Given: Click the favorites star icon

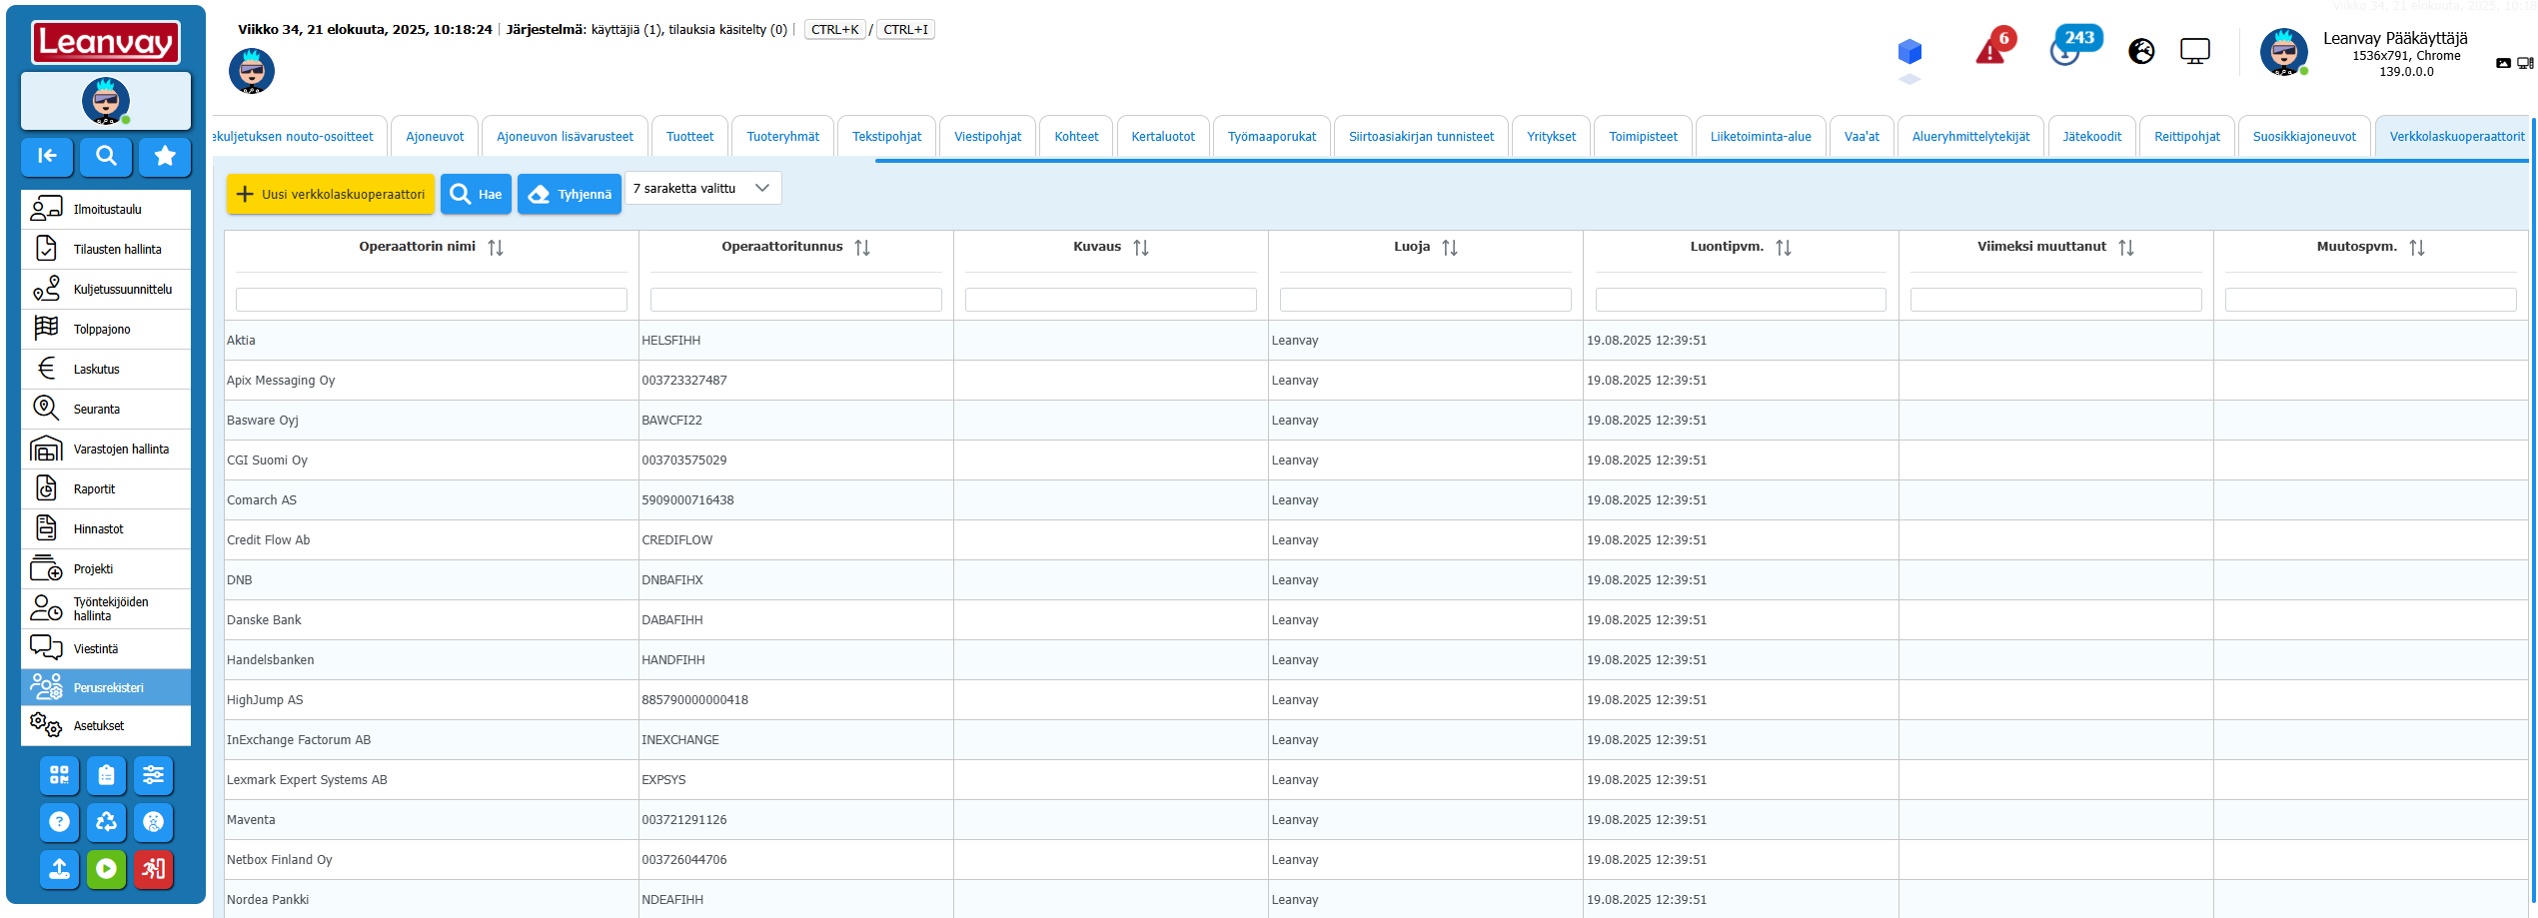Looking at the screenshot, I should point(165,156).
